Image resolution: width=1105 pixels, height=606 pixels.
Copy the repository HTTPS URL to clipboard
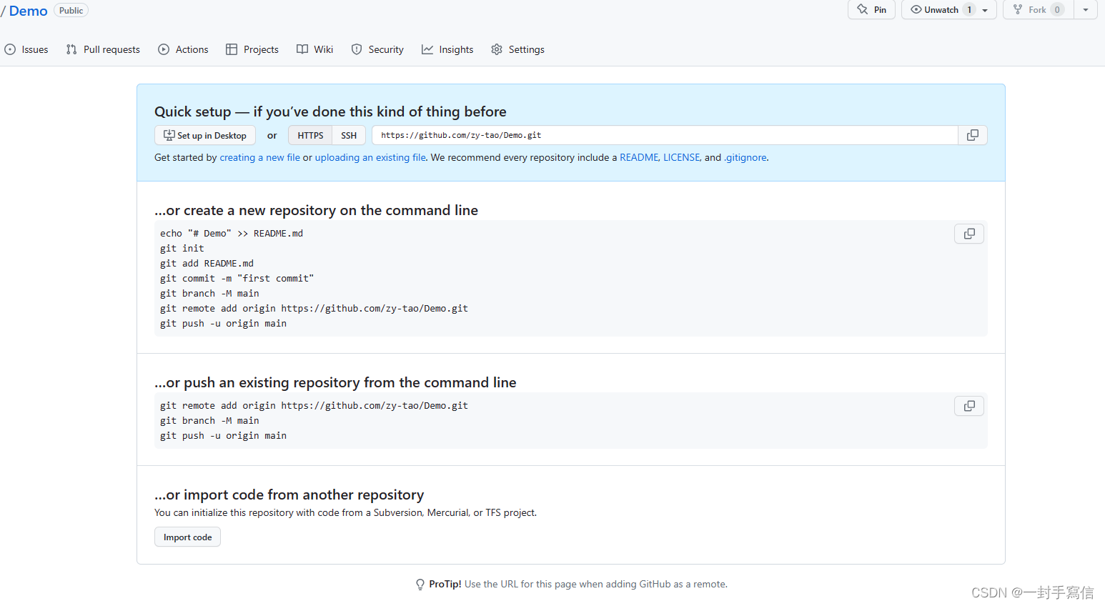972,135
